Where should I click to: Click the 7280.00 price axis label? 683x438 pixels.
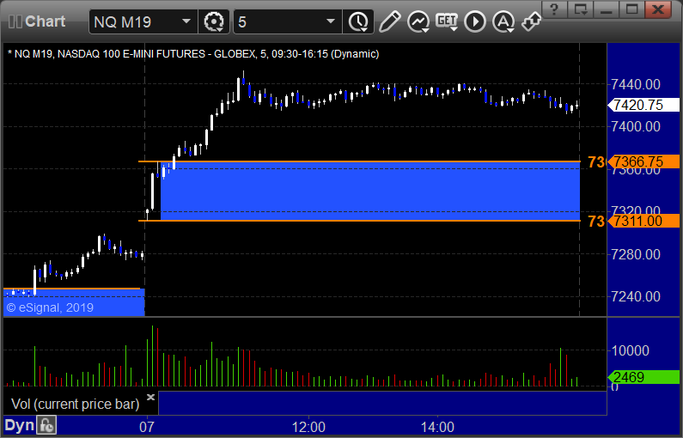click(636, 254)
